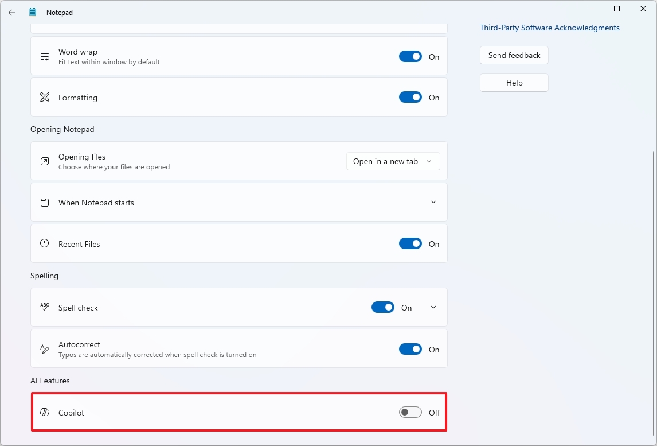Click the Copilot icon
The image size is (657, 446).
pos(45,412)
